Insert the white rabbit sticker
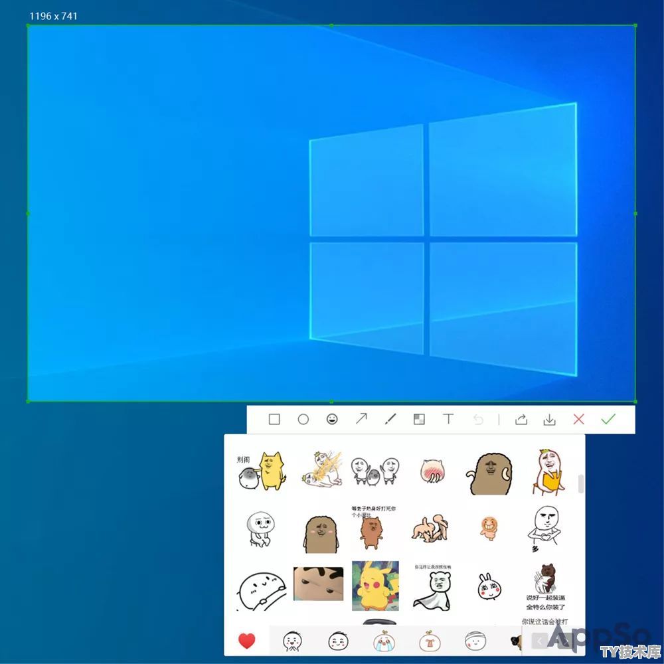This screenshot has height=664, width=664. (489, 587)
